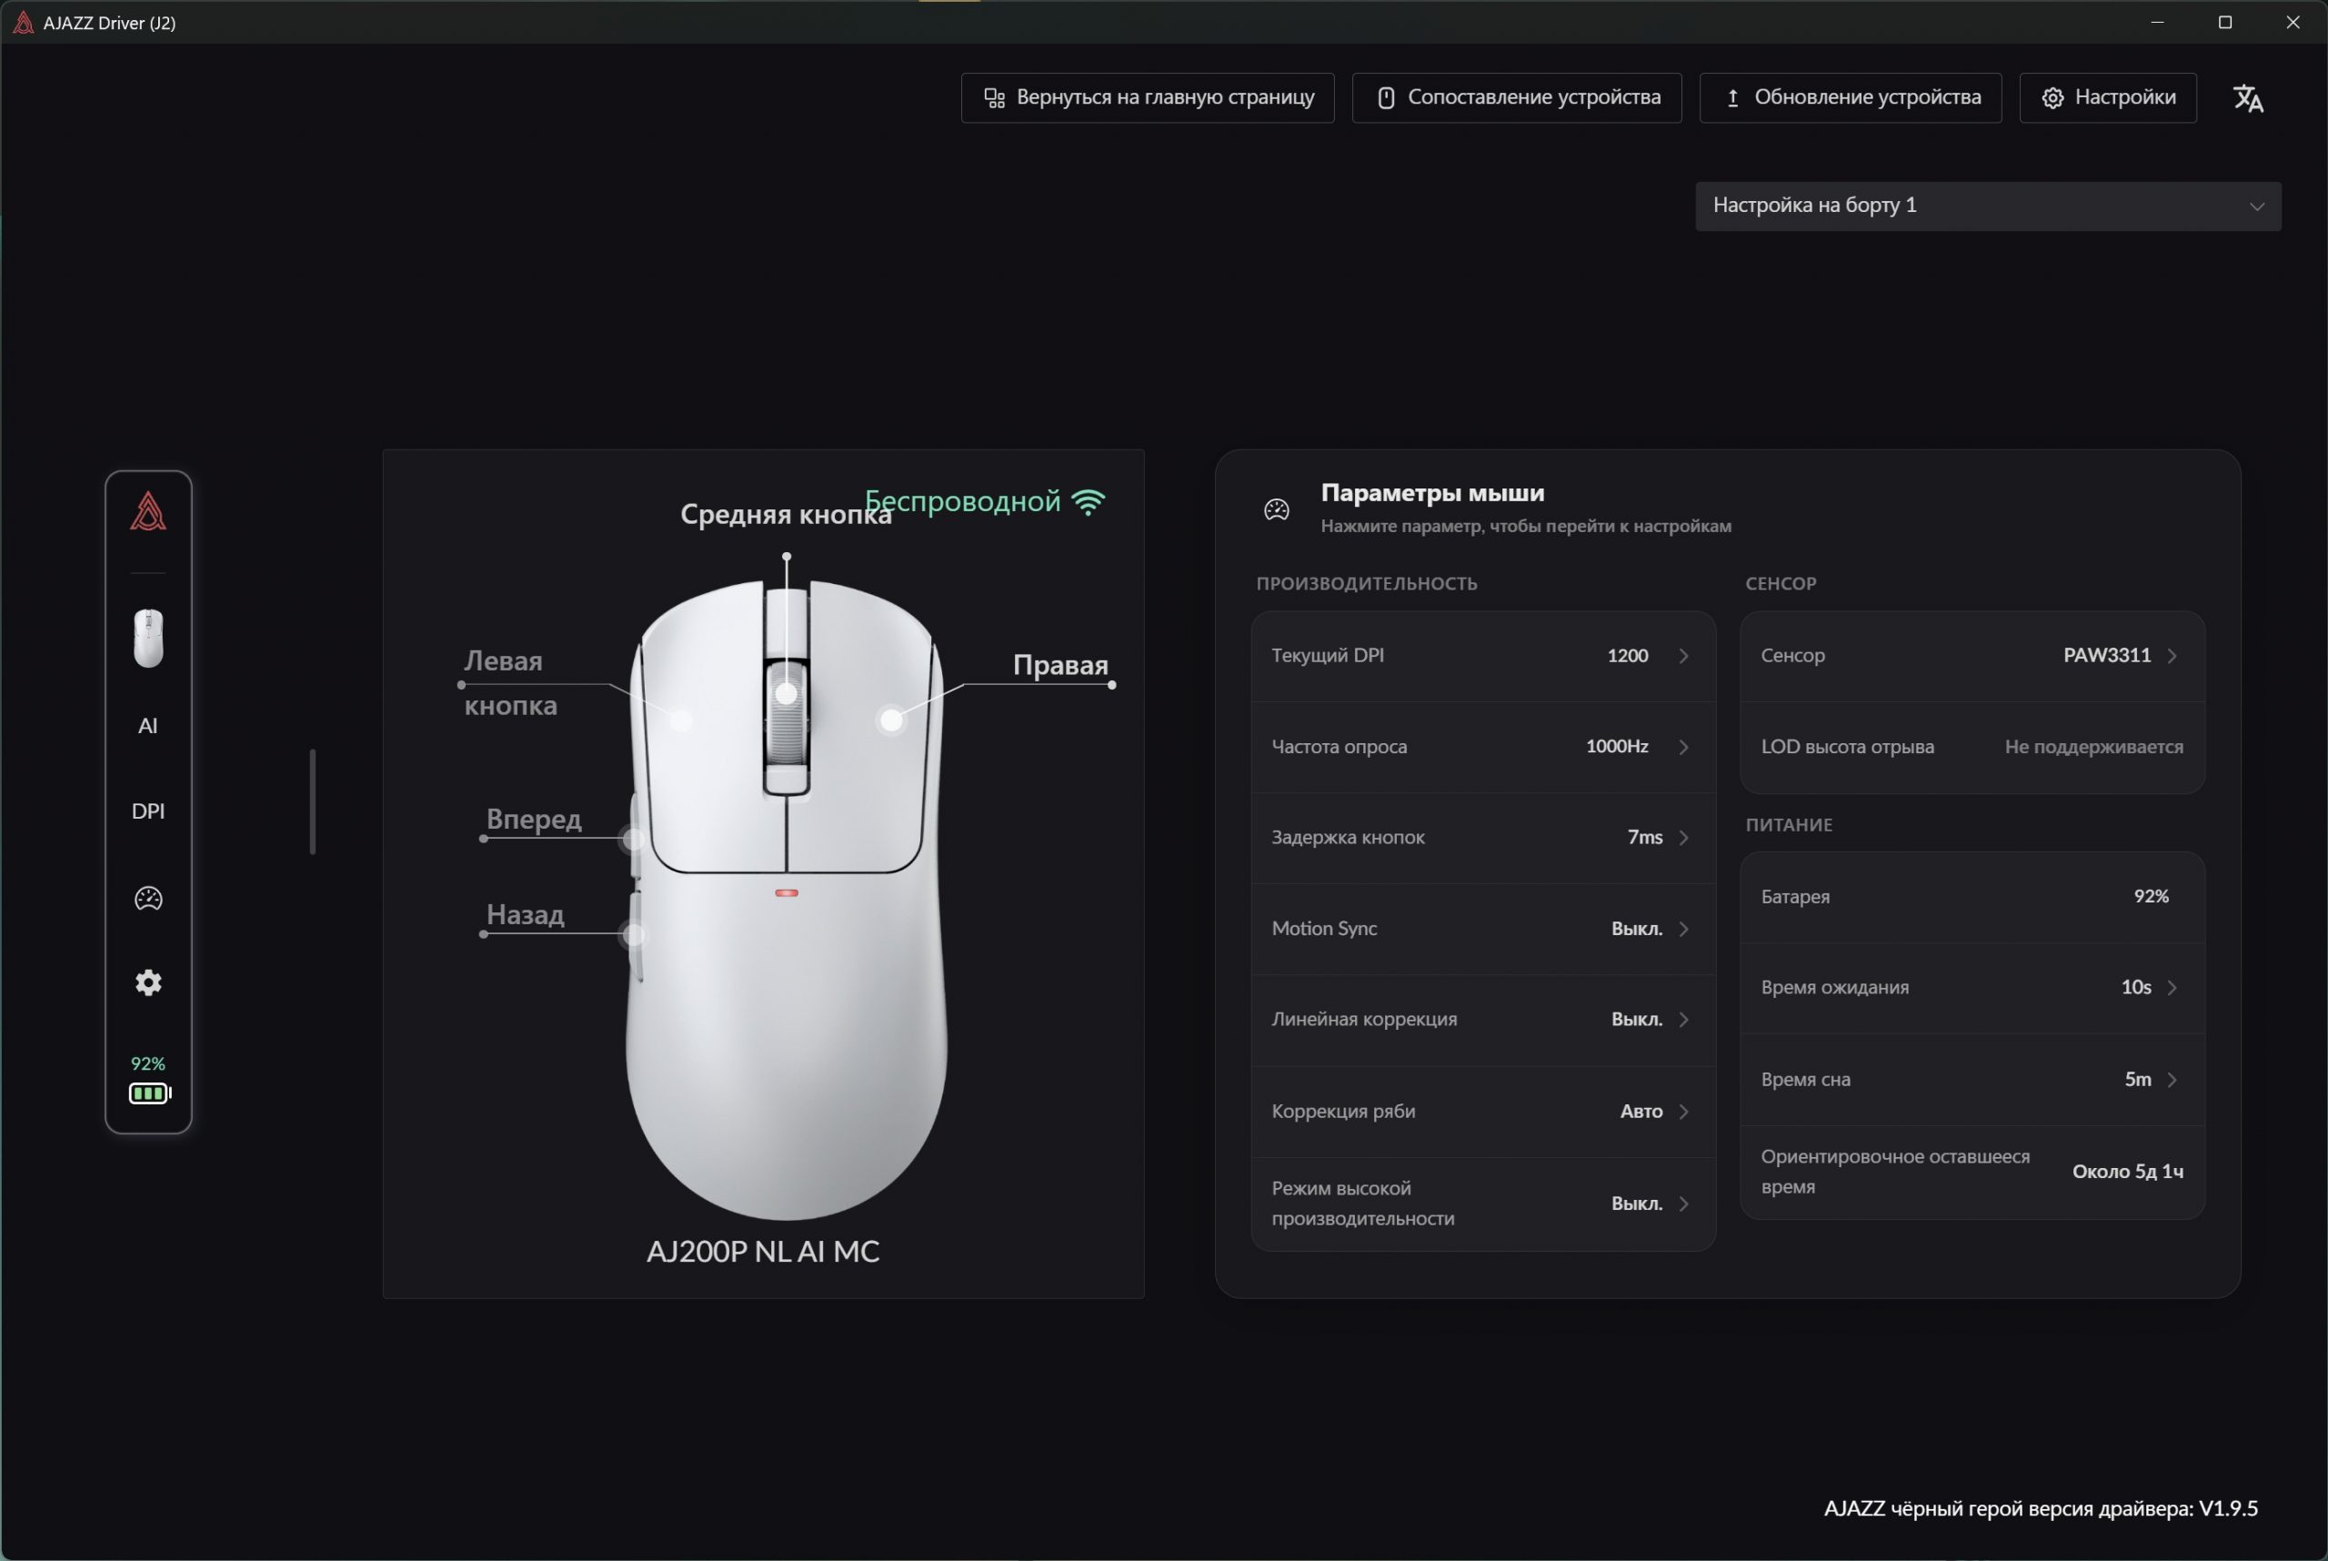Click the Вперед side button label
2328x1561 pixels.
tap(535, 820)
